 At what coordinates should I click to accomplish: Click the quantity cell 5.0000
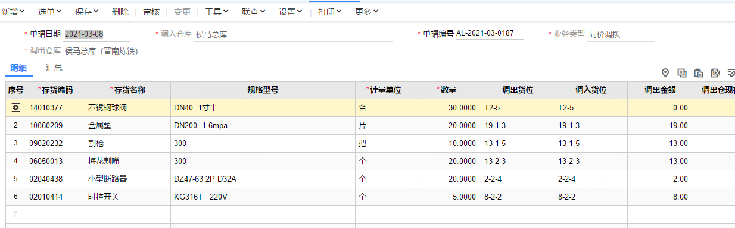click(446, 197)
